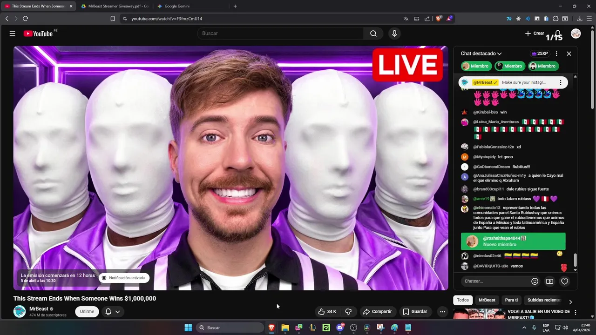Open Discord from the taskbar
Viewport: 596px width, 335px height.
340,328
